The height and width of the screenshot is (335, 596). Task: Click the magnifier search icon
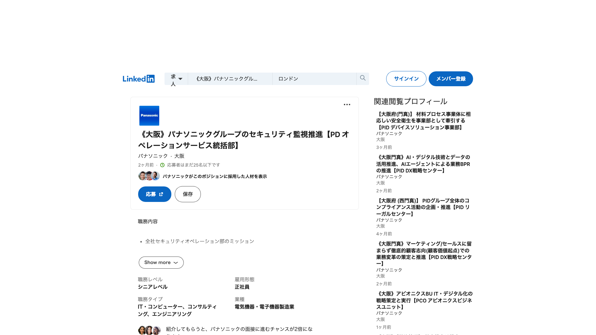pos(363,78)
